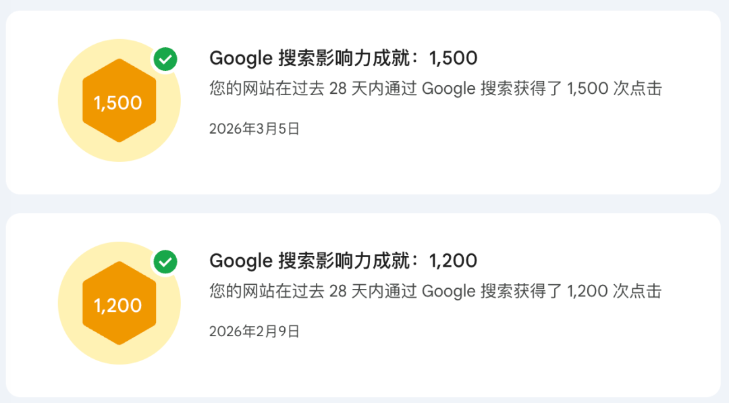Open title Google 搜索影响力成就：1,200
The width and height of the screenshot is (729, 403).
pyautogui.click(x=343, y=261)
